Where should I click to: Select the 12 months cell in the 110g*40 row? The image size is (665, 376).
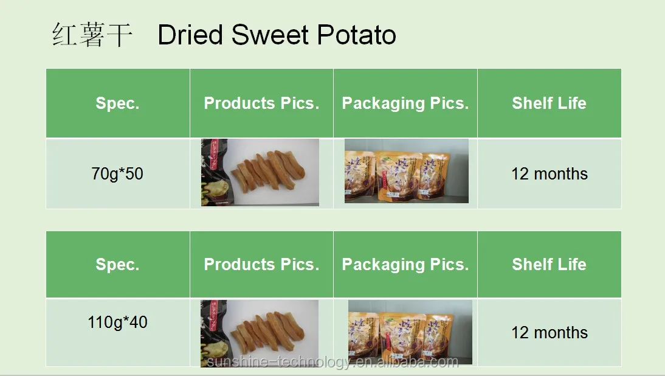tap(550, 332)
